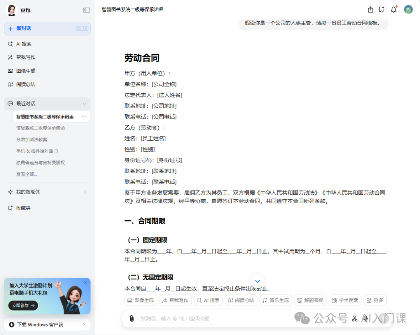Select the 音乐生成 skill chip
420x335 pixels.
[x=276, y=300]
